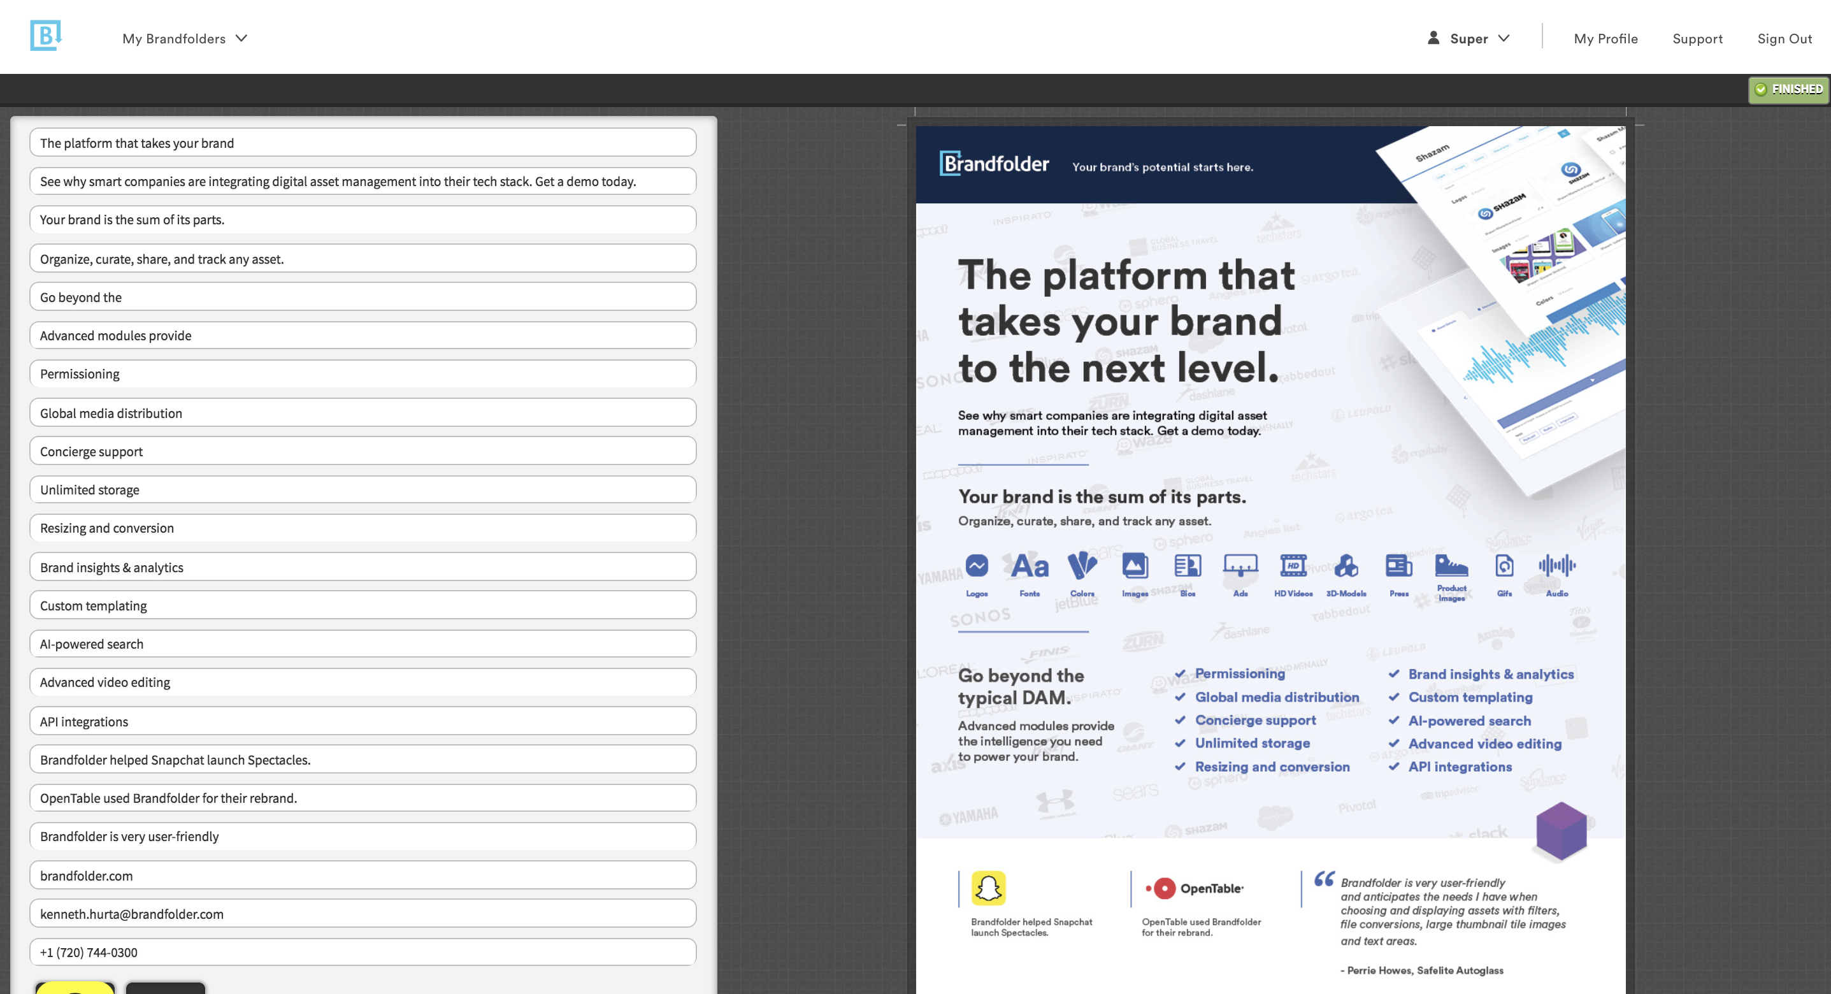
Task: Select the HD Videos icon
Action: (x=1294, y=565)
